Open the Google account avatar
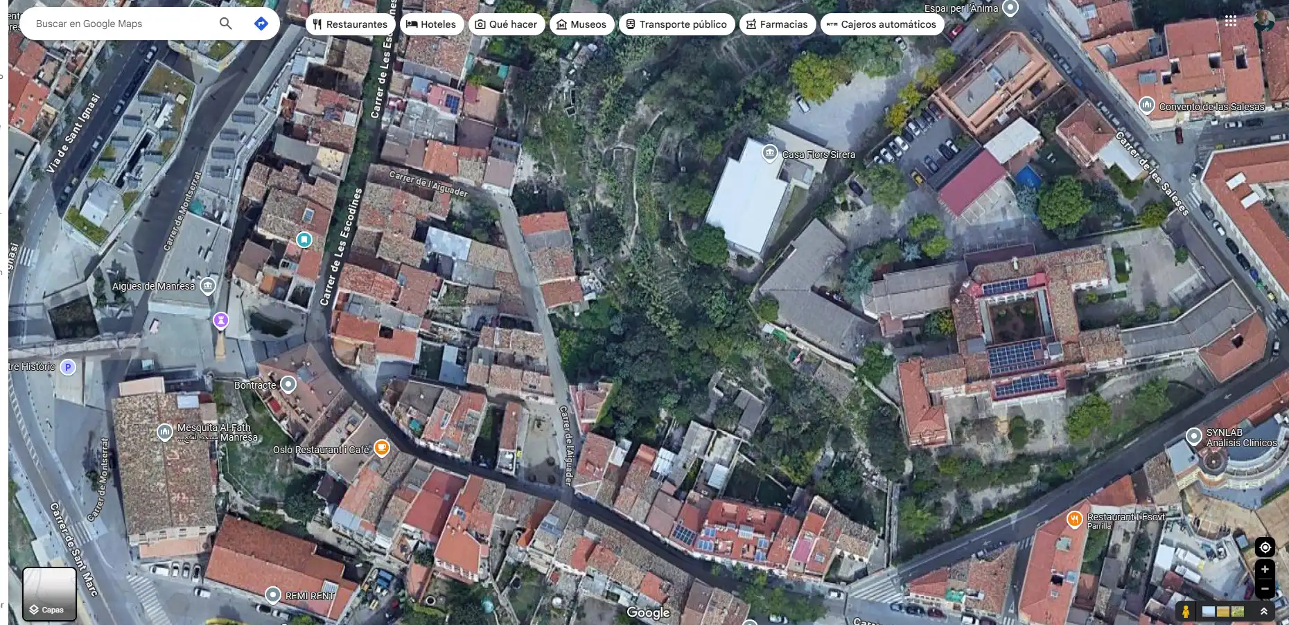This screenshot has height=625, width=1289. pos(1263,21)
